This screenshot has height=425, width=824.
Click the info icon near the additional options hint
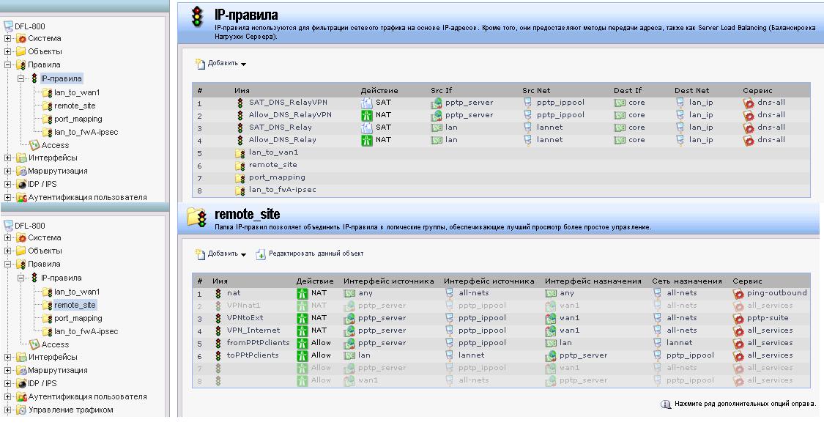point(666,404)
